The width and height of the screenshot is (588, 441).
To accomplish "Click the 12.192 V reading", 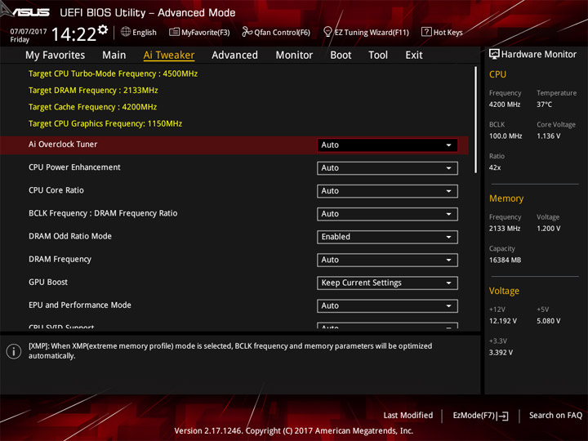I will pyautogui.click(x=502, y=321).
